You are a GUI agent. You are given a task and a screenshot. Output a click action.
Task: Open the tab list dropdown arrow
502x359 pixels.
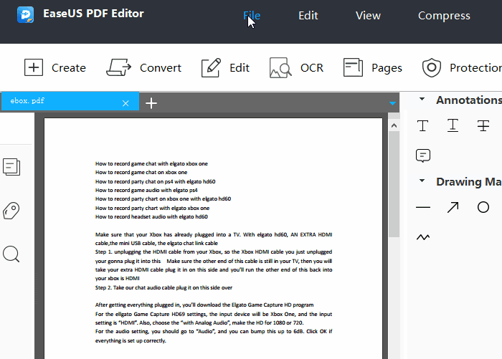point(392,103)
